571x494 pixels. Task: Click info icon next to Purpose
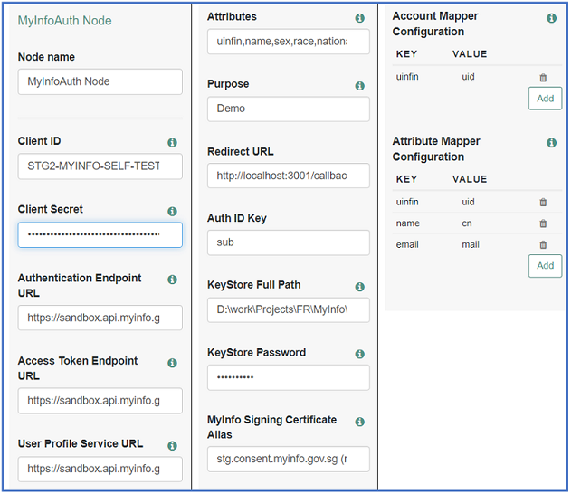click(359, 86)
